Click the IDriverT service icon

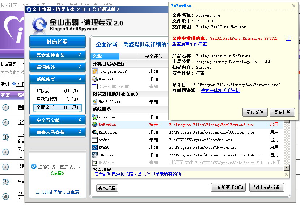(95, 155)
